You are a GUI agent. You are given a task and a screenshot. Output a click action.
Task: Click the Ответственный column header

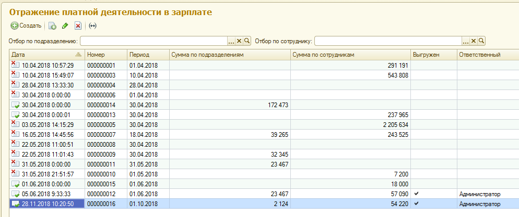(x=488, y=55)
